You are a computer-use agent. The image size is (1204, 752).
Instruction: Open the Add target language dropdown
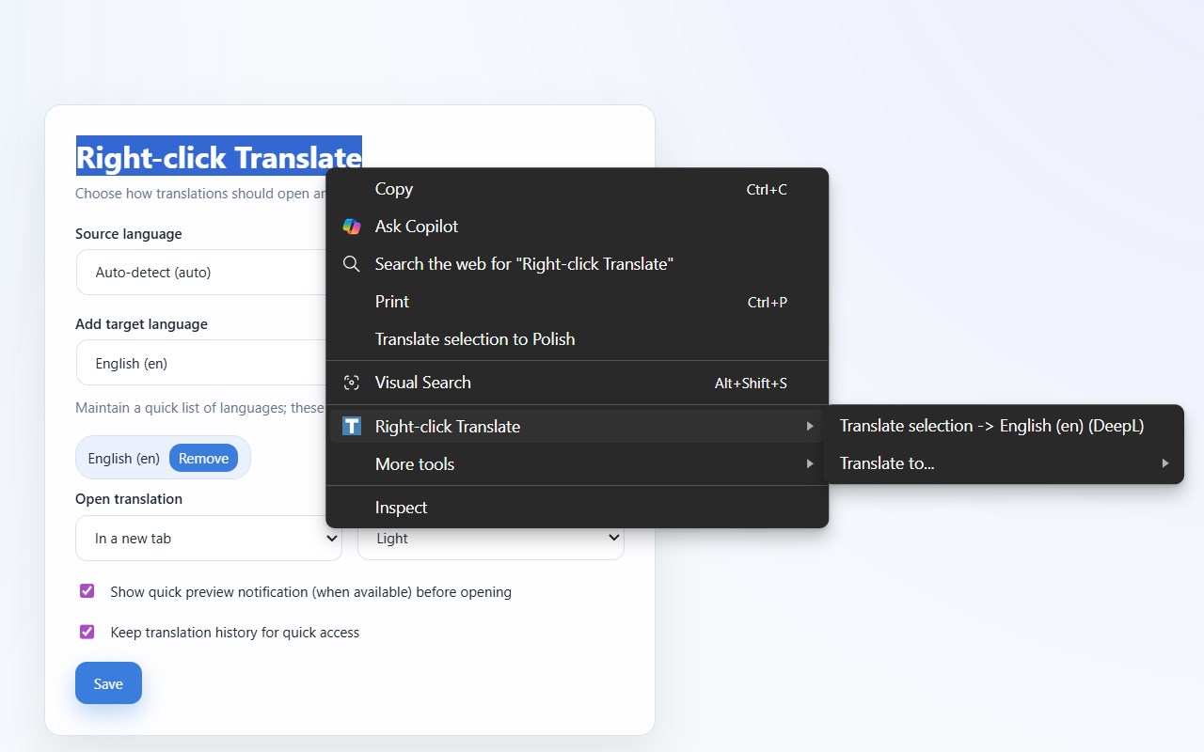(200, 363)
